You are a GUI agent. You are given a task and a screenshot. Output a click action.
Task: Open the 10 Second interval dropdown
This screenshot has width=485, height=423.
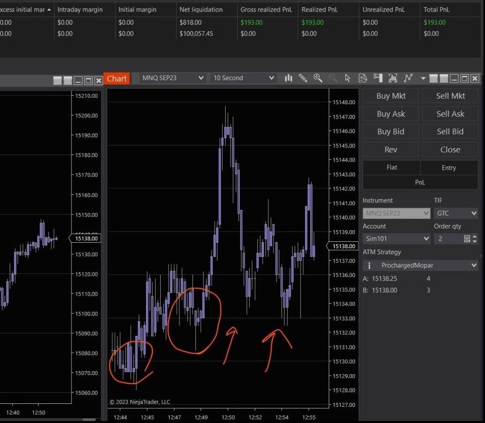tap(243, 78)
